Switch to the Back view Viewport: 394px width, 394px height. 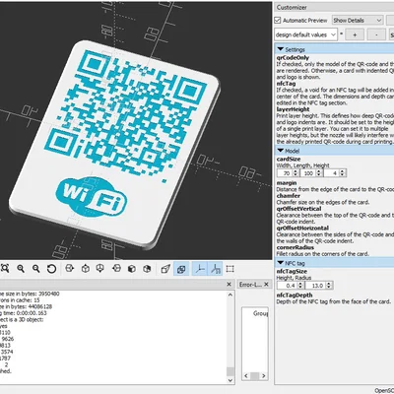[147, 269]
